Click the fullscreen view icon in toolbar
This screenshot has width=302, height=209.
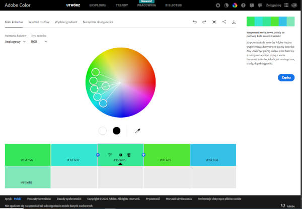(x=214, y=22)
